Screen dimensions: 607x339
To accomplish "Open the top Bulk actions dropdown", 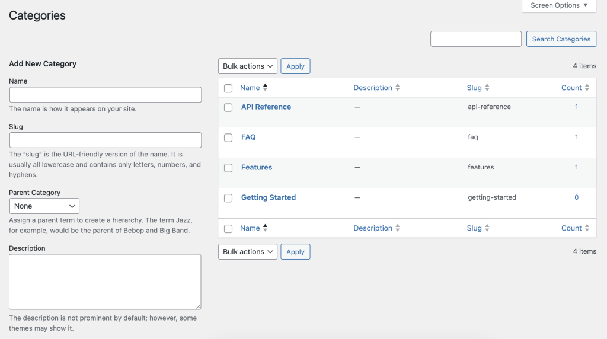I will pyautogui.click(x=248, y=66).
